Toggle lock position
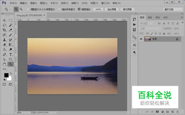 [156, 34]
